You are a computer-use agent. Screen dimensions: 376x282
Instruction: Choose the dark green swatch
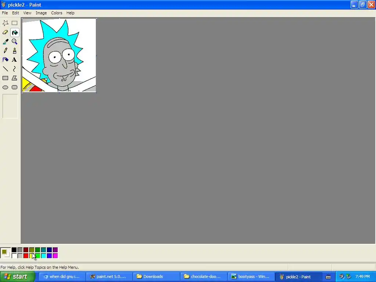click(38, 250)
